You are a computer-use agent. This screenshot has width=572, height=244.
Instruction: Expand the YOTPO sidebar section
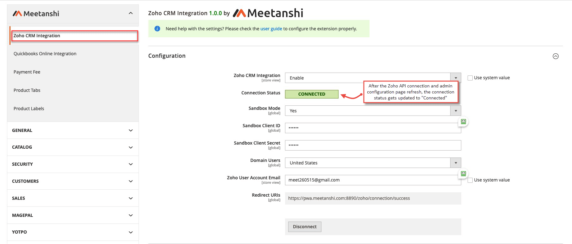[73, 232]
